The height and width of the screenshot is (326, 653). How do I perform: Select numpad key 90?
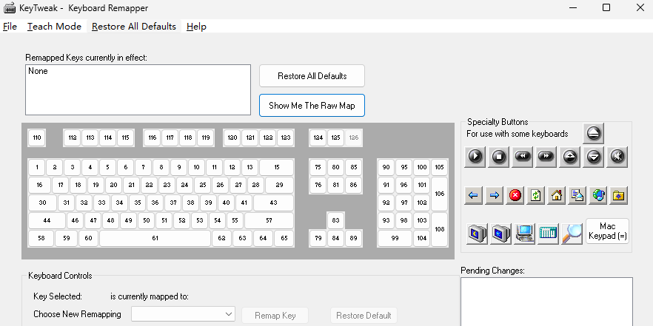point(386,167)
